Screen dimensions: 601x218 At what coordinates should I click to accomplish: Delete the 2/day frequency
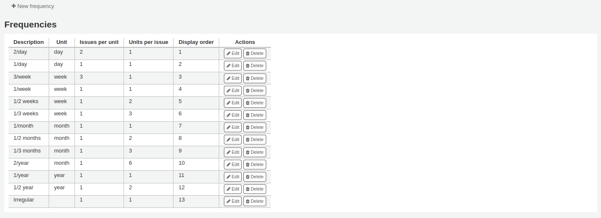tap(254, 54)
